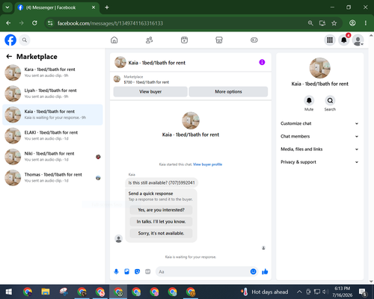Open a new browser tab

(x=107, y=7)
